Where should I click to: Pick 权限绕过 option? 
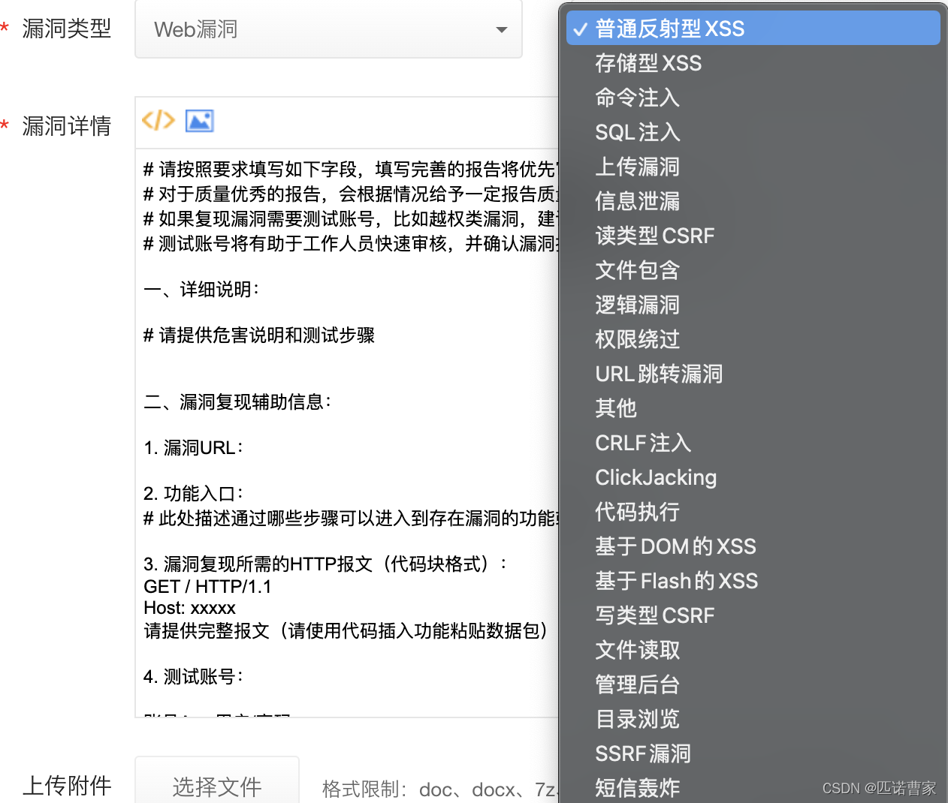click(x=753, y=339)
